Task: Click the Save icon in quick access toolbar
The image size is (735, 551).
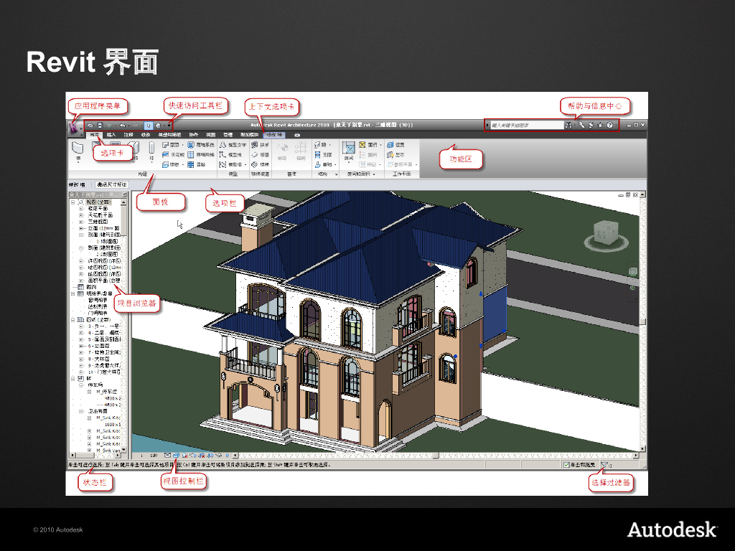Action: [x=100, y=126]
